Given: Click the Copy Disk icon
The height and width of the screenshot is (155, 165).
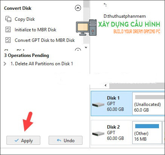Looking at the screenshot, I should 8,19.
